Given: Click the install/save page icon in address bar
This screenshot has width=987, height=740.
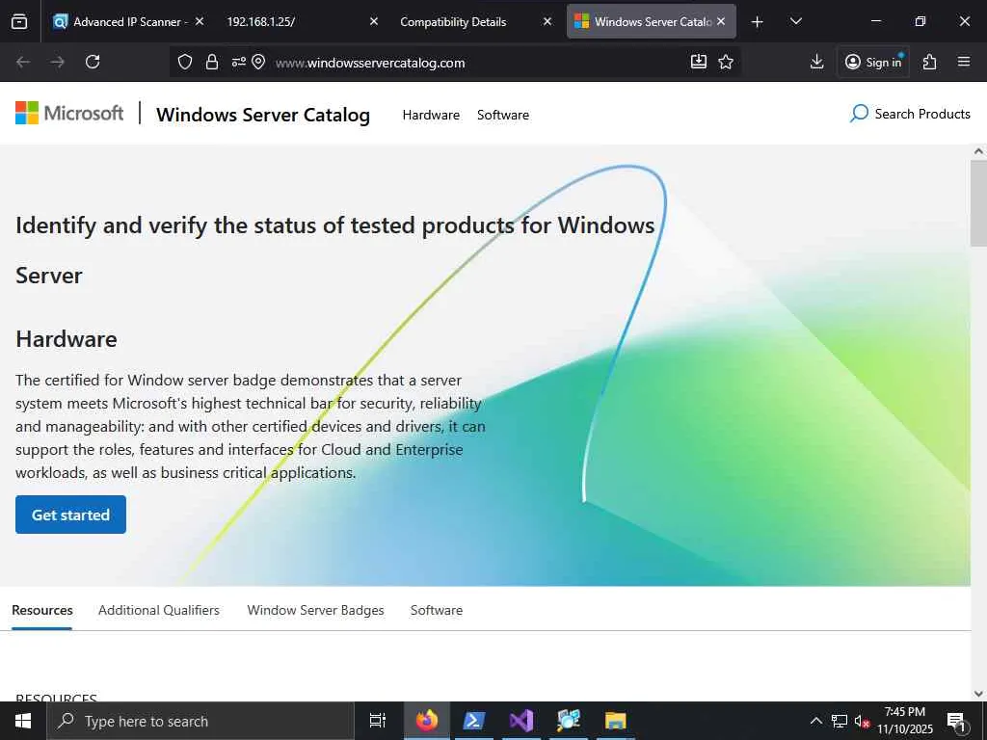Looking at the screenshot, I should pos(699,62).
